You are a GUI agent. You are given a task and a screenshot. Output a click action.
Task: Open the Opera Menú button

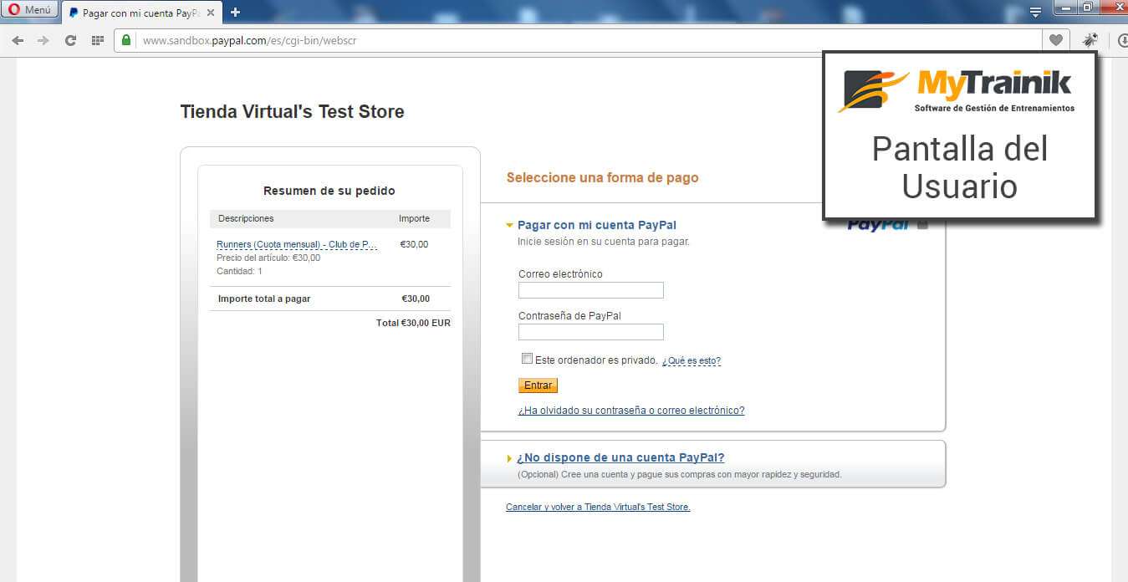tap(29, 10)
